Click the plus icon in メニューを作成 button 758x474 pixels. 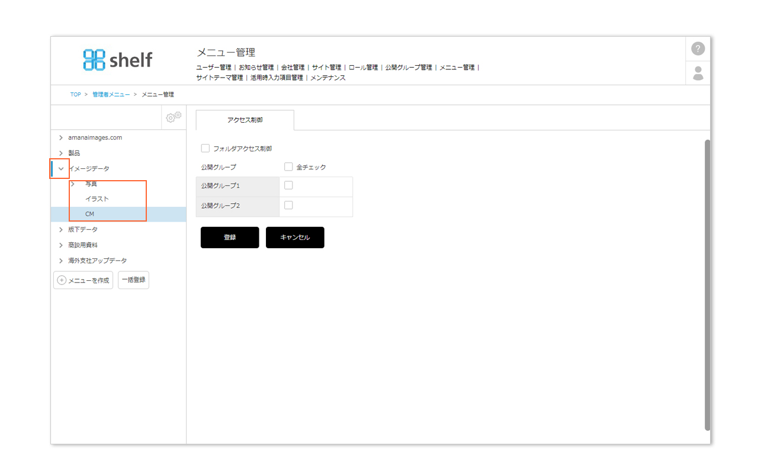[x=62, y=280]
